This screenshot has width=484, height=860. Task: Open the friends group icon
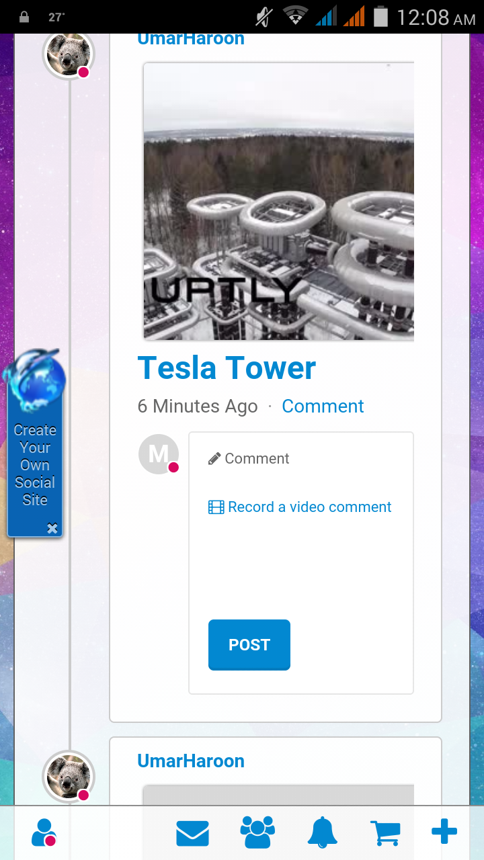point(257,832)
